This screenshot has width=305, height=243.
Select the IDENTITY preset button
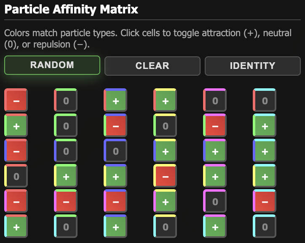(252, 66)
